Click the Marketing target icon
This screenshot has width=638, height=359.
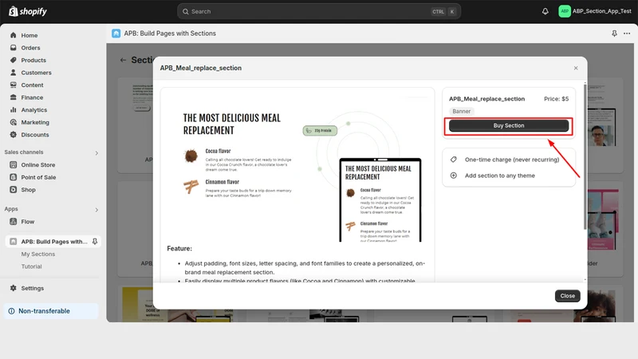click(14, 122)
